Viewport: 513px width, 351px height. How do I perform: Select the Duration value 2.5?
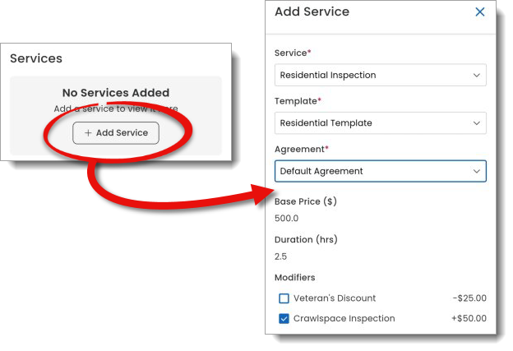pyautogui.click(x=281, y=257)
